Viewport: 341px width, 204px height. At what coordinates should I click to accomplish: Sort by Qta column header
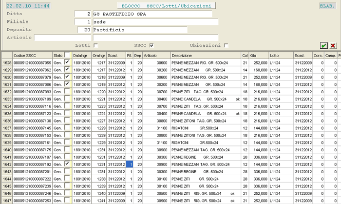tap(259, 56)
